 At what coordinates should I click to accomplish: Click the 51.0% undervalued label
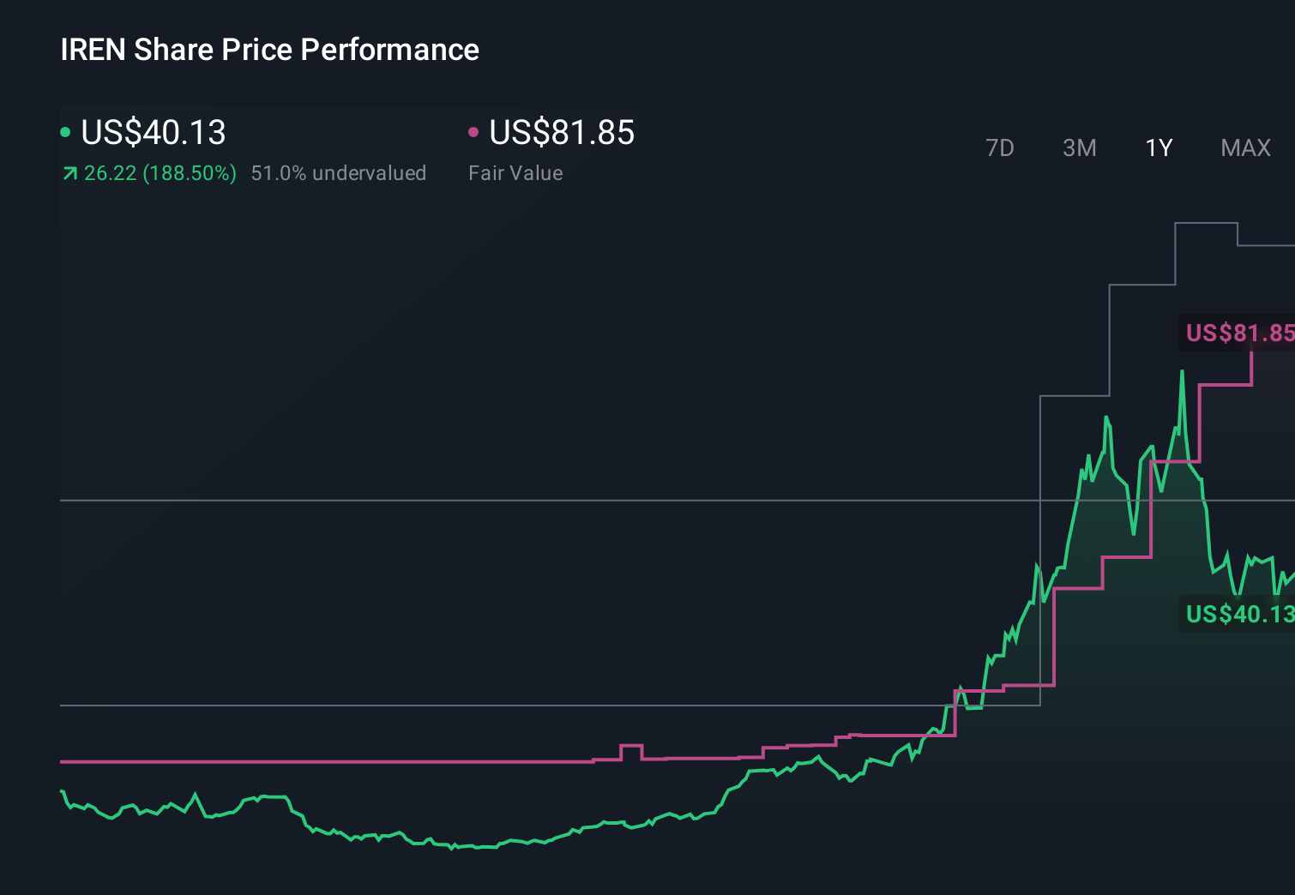click(x=339, y=172)
